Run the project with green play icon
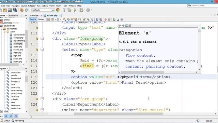218x123 pixels. tap(75, 10)
